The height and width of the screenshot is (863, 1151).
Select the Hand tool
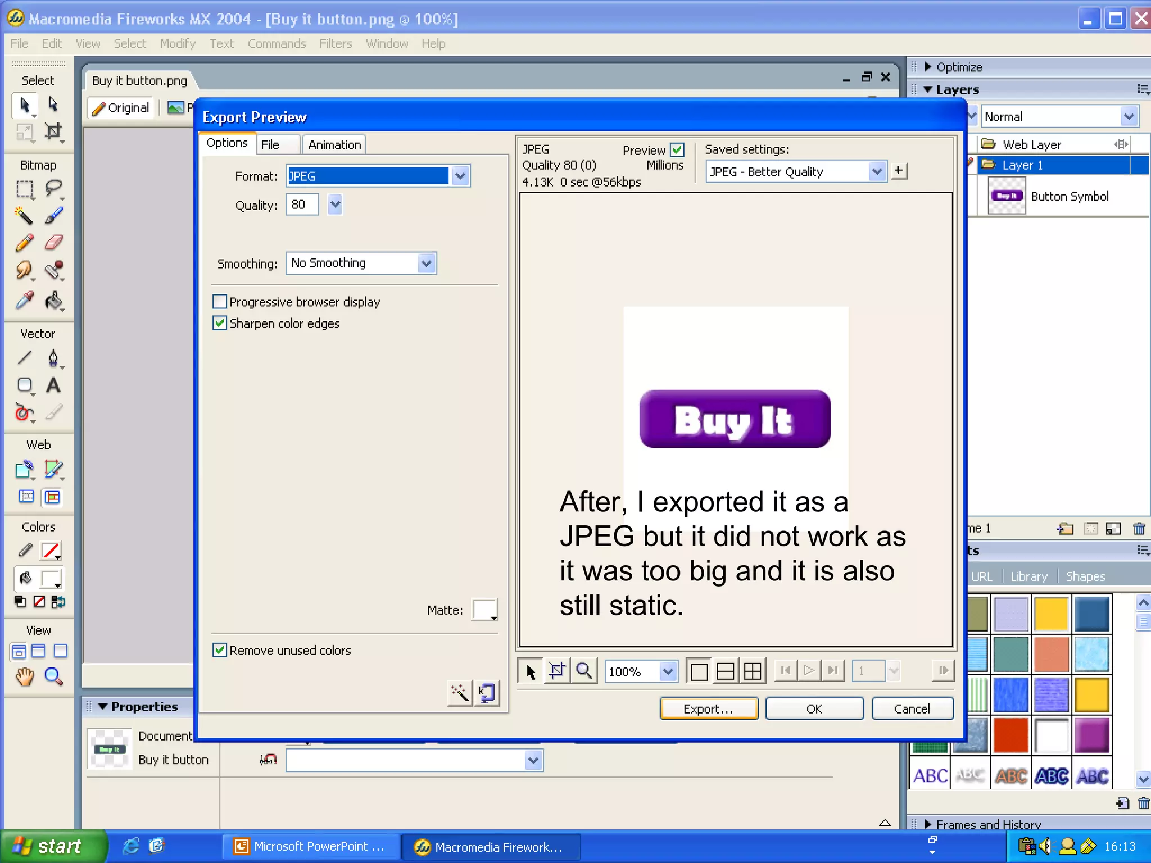pos(25,676)
